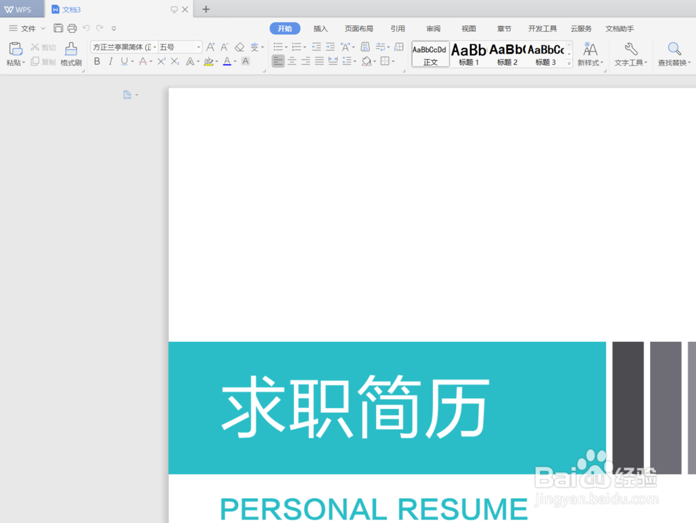The image size is (696, 523).
Task: Expand the paste (粘贴) options arrow
Action: [x=24, y=63]
